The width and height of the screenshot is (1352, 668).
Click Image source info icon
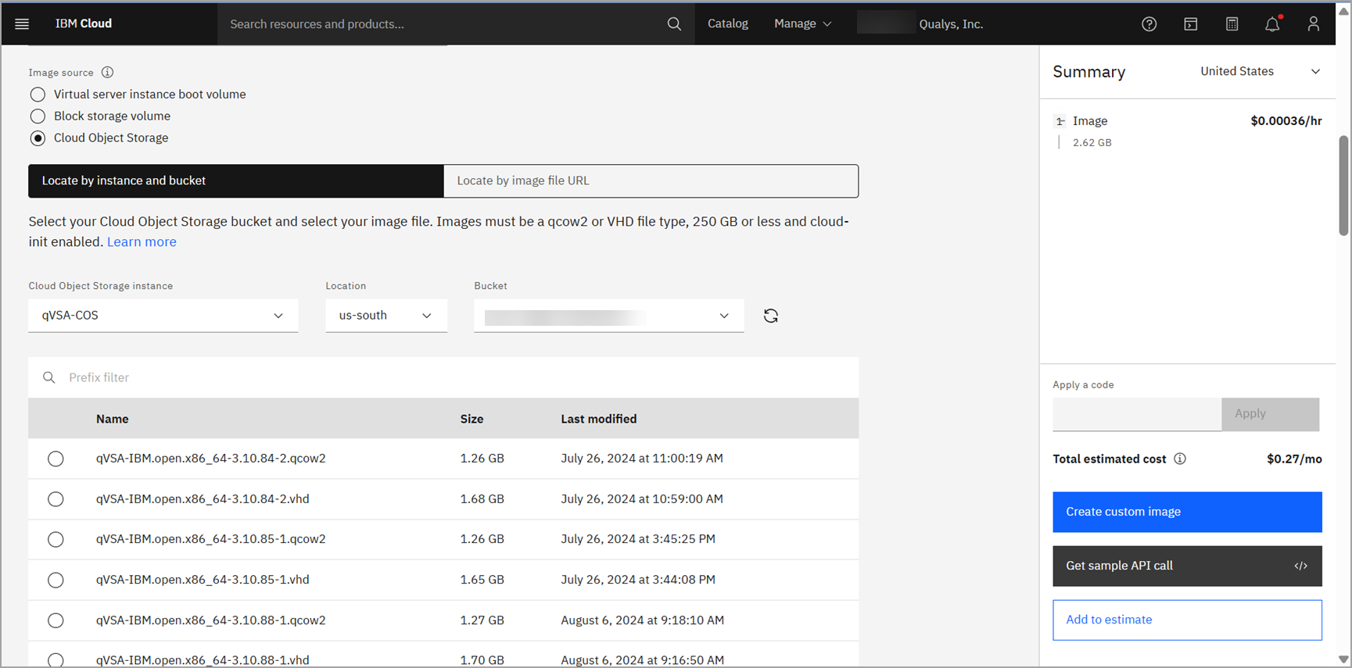click(x=107, y=73)
